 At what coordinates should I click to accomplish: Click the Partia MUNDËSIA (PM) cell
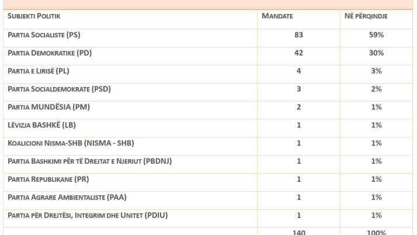(48, 107)
